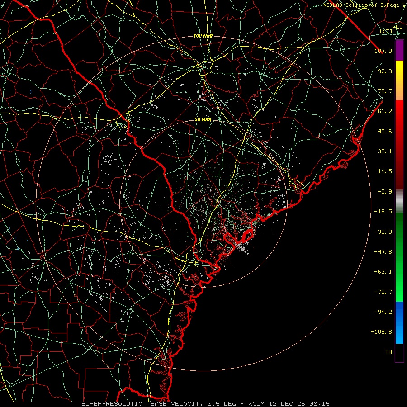Viewport: 407px width, 407px height.
Task: Select the -0.9 velocity scale value
Action: (x=385, y=192)
